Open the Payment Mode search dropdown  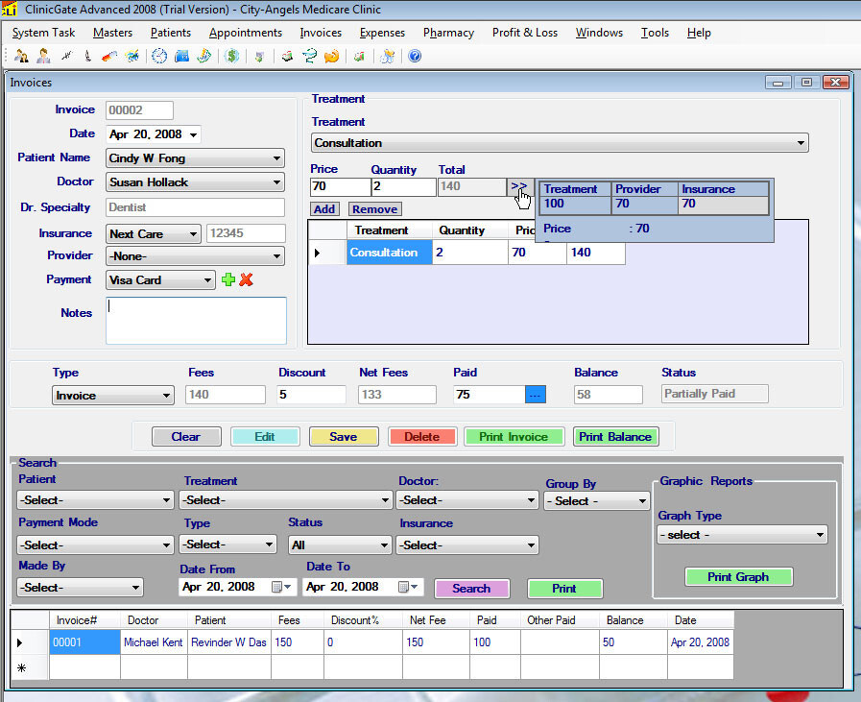pos(96,545)
